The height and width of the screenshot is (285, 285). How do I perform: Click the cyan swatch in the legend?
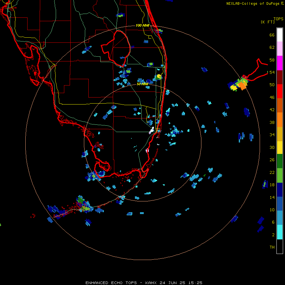coord(280,232)
